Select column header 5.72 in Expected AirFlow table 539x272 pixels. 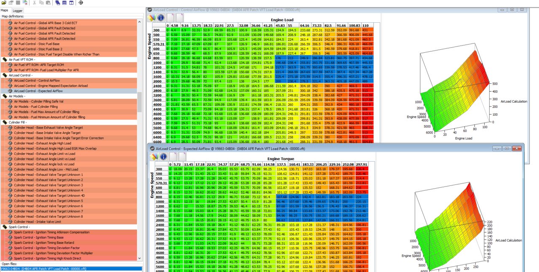(x=178, y=164)
